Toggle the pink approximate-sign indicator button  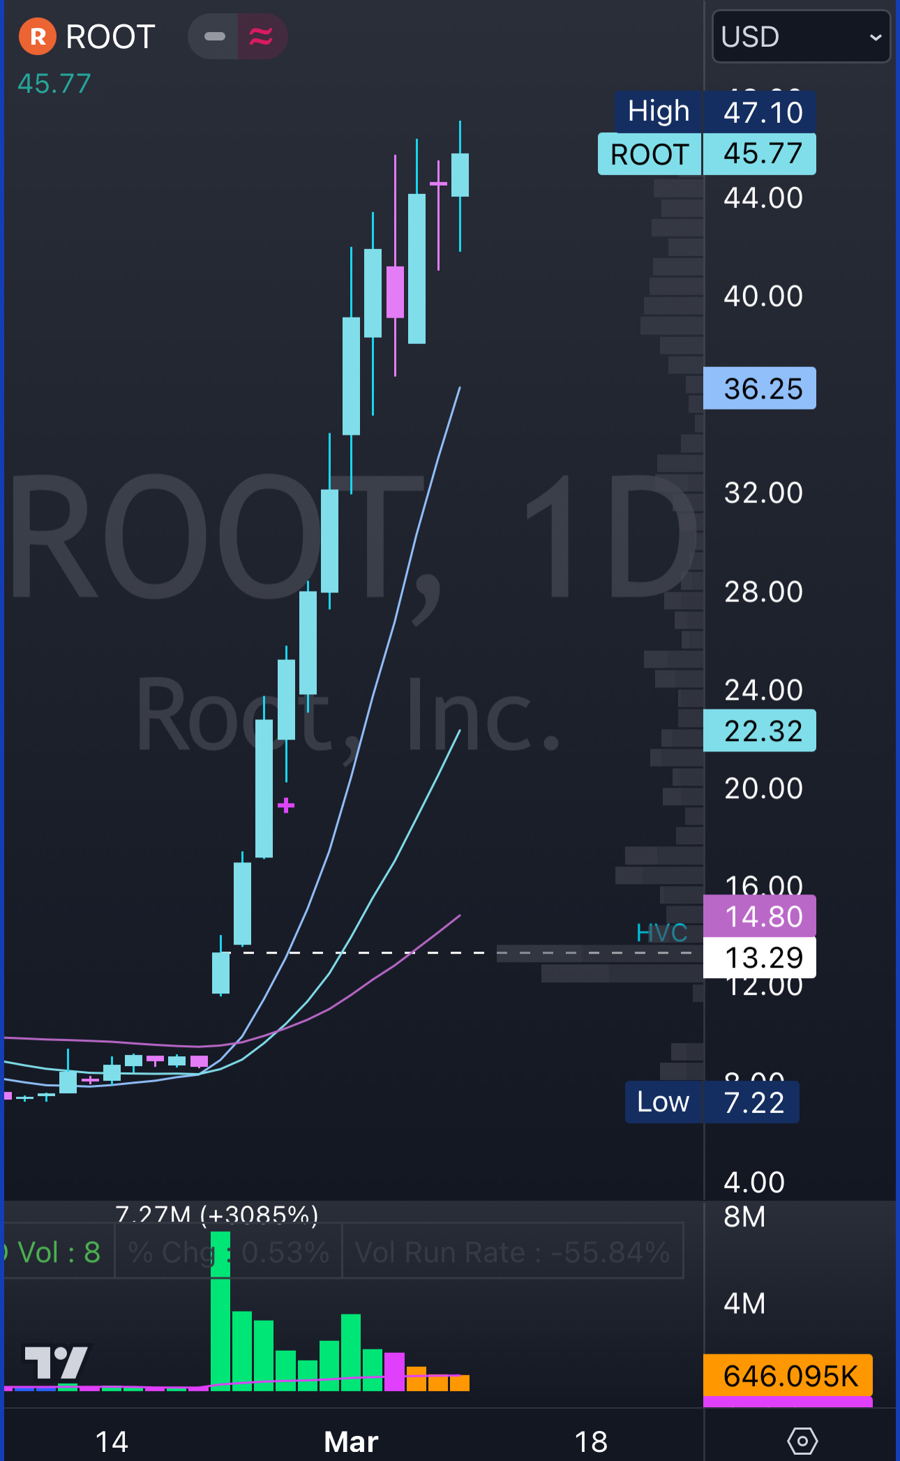click(262, 36)
